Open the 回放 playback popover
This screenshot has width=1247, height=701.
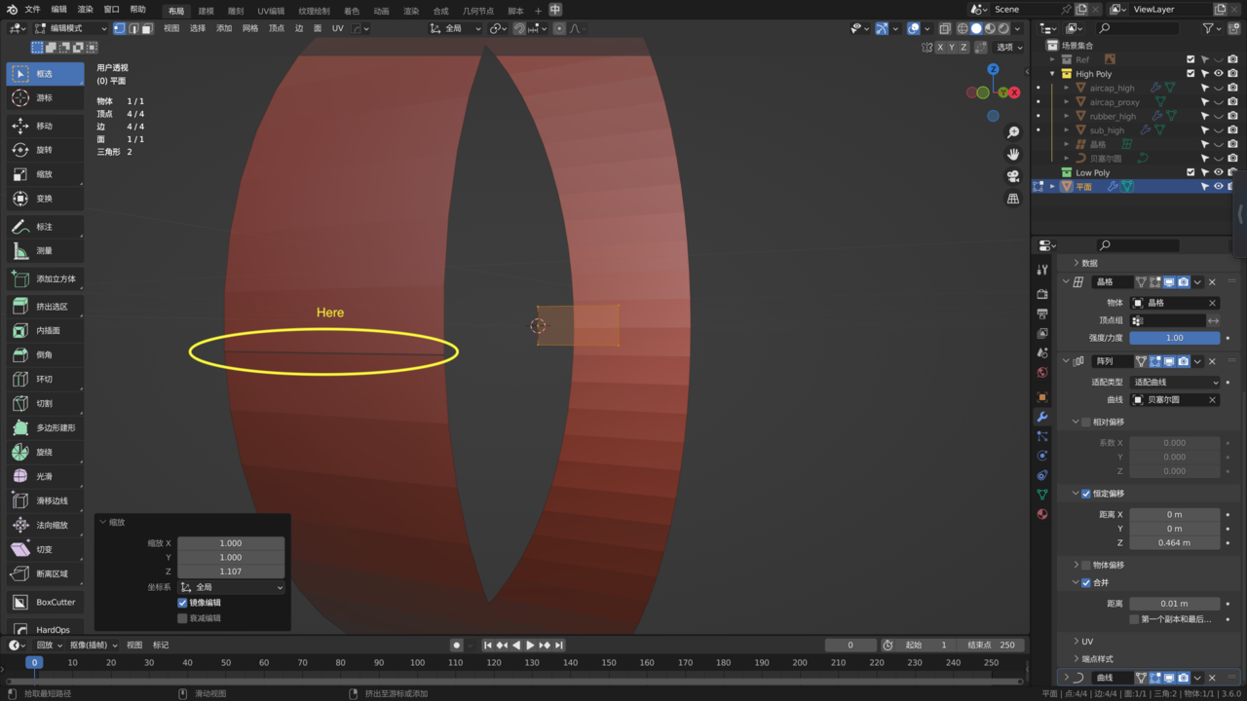[51, 645]
